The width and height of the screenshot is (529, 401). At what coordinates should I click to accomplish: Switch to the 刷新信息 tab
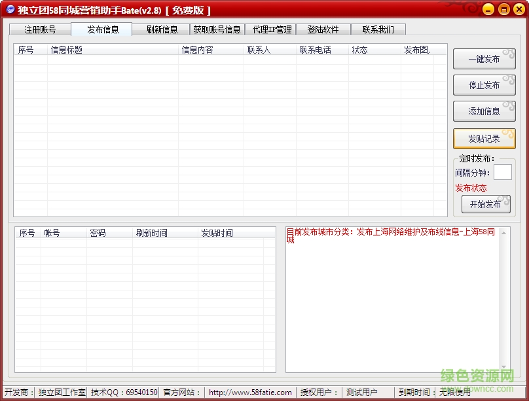(161, 29)
